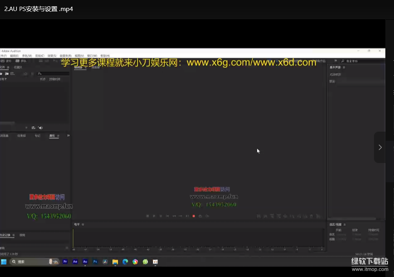The height and width of the screenshot is (277, 394).
Task: Switch to the Favorites (收藏夹) tab
Action: [18, 68]
